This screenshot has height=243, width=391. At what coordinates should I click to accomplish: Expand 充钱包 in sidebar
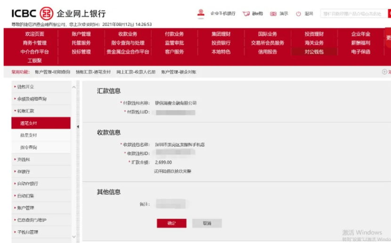pyautogui.click(x=41, y=159)
